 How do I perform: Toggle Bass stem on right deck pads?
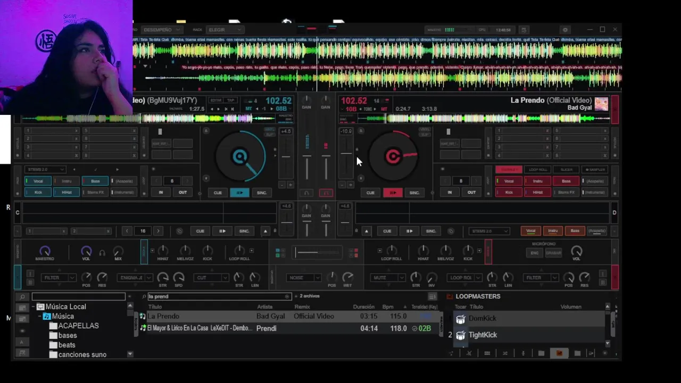click(566, 181)
